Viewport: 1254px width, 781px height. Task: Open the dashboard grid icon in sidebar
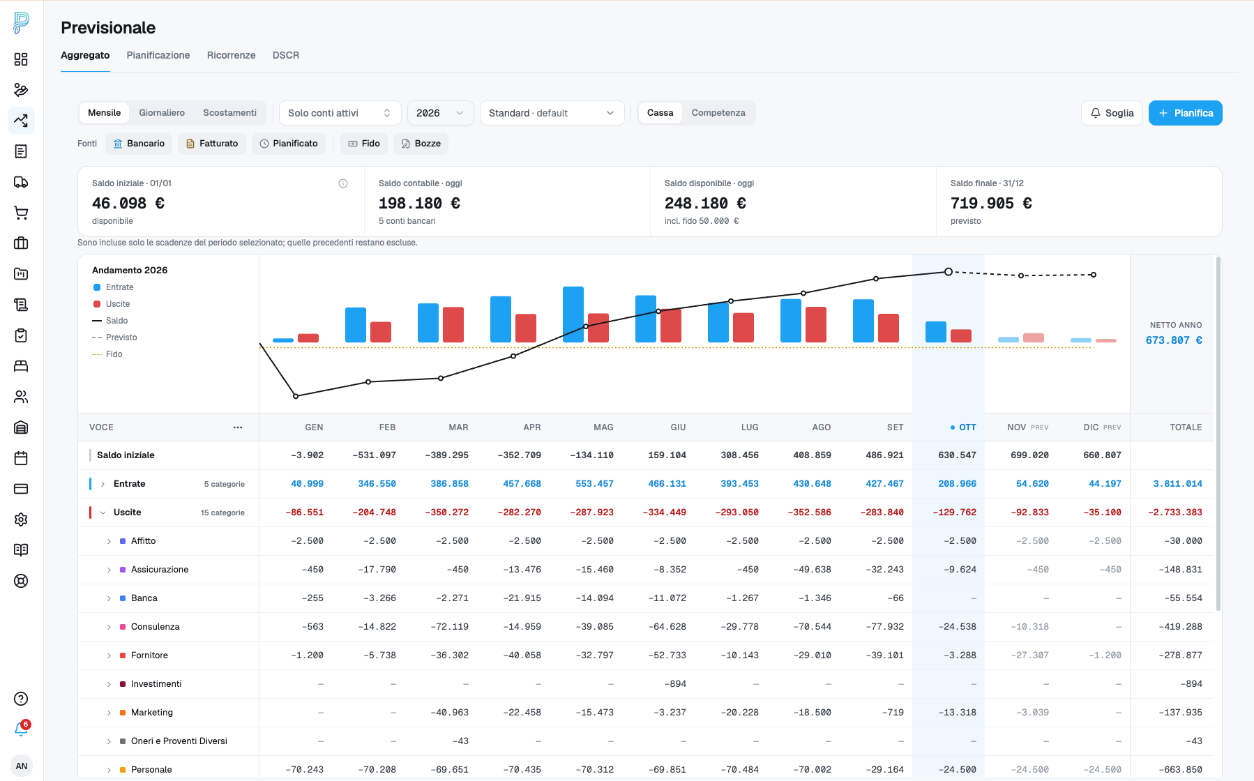(x=21, y=59)
